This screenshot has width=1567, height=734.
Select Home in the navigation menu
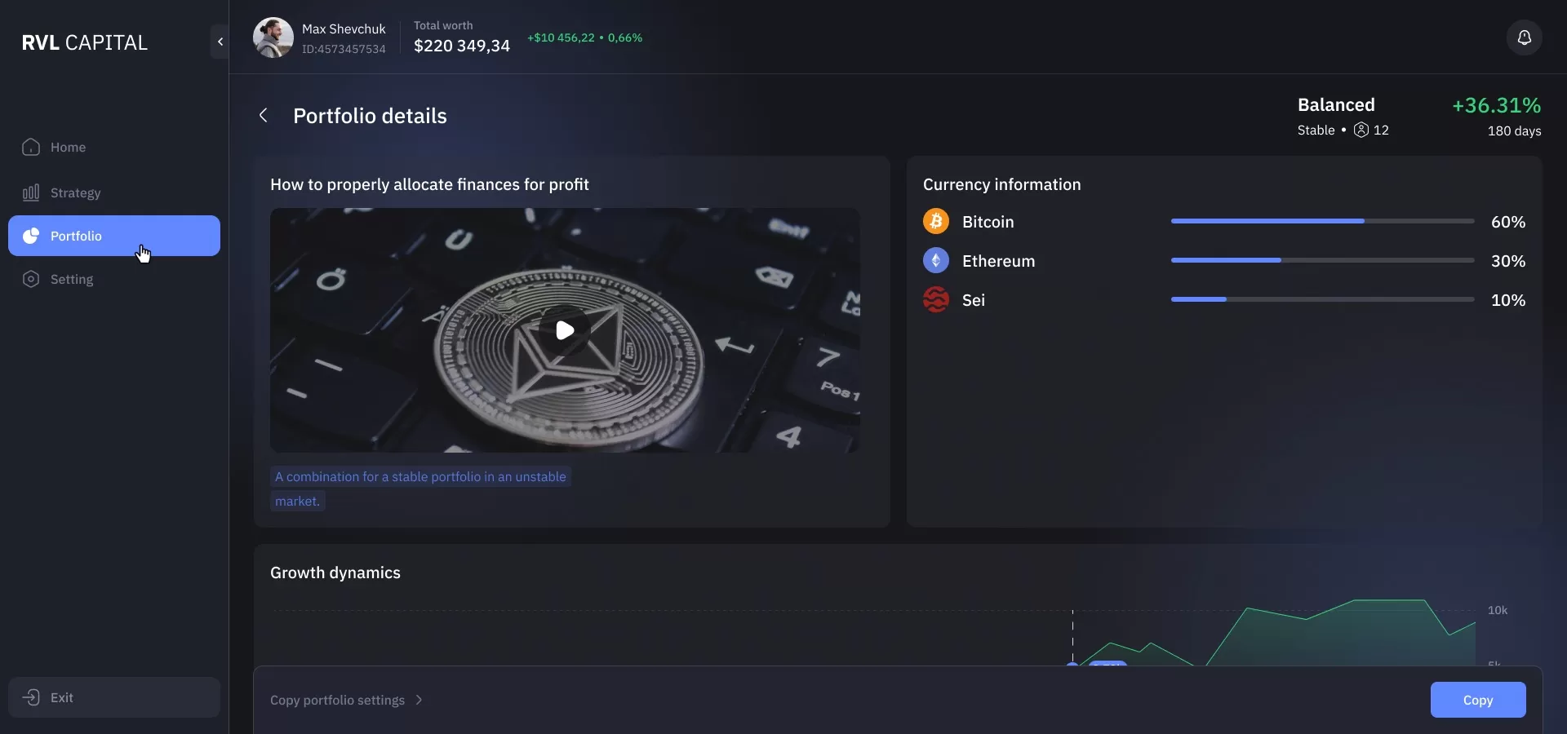69,148
